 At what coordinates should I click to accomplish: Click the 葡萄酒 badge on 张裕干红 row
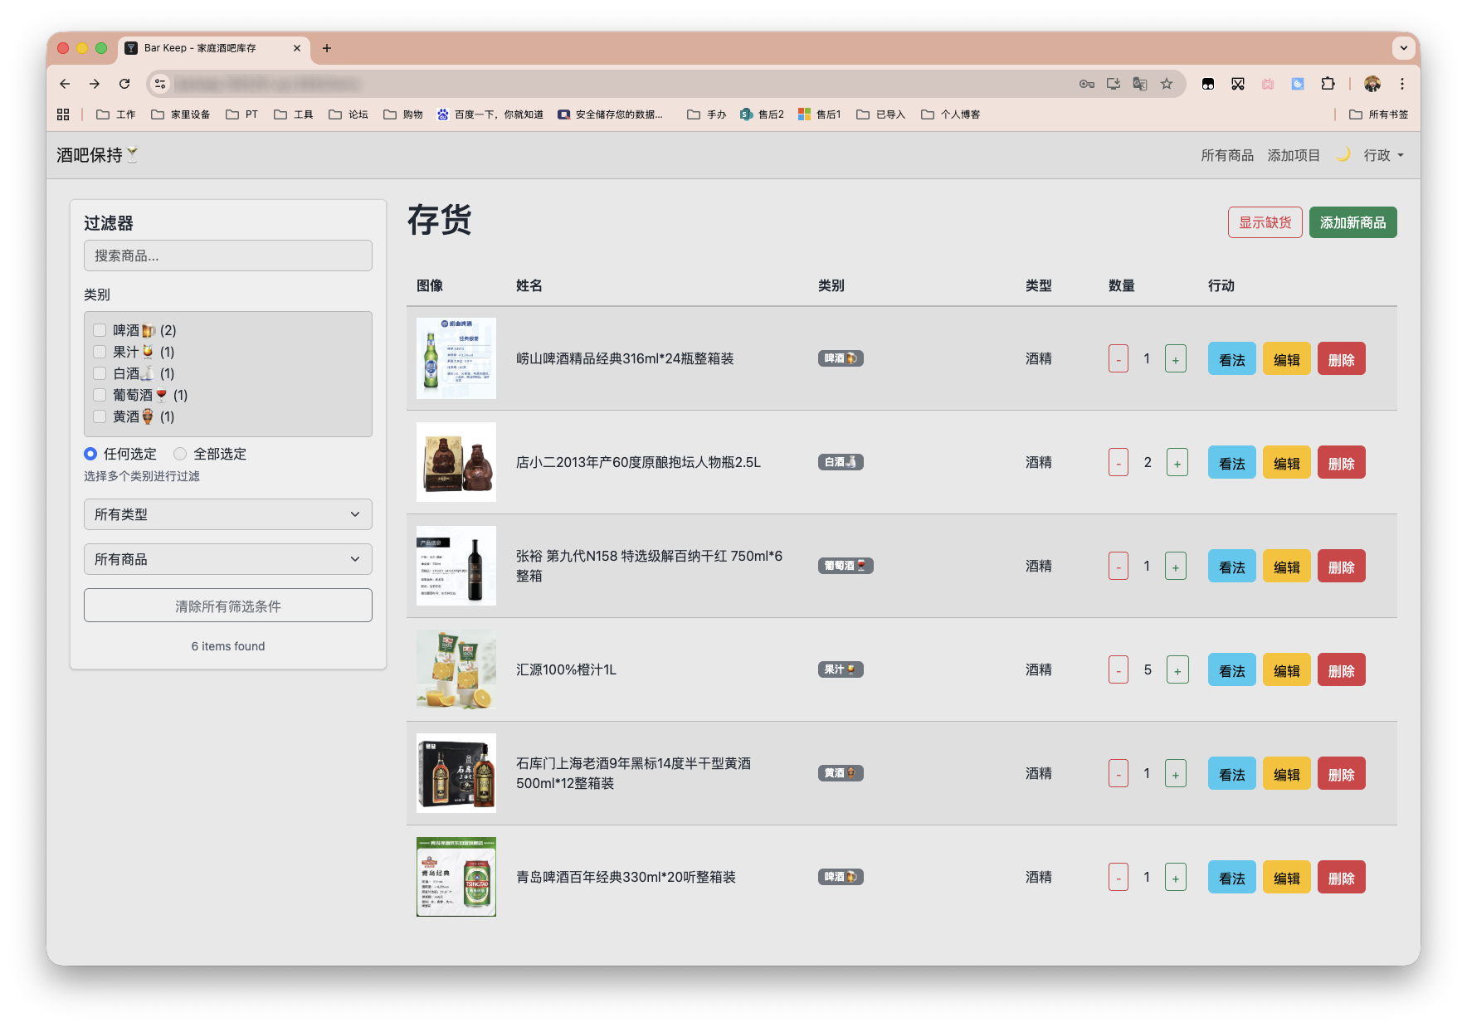tap(846, 565)
